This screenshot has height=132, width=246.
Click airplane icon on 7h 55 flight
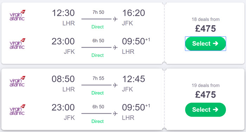[x=115, y=85]
